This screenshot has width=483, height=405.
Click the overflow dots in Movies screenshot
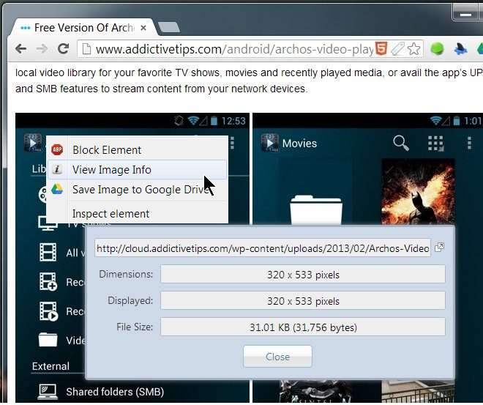click(469, 144)
